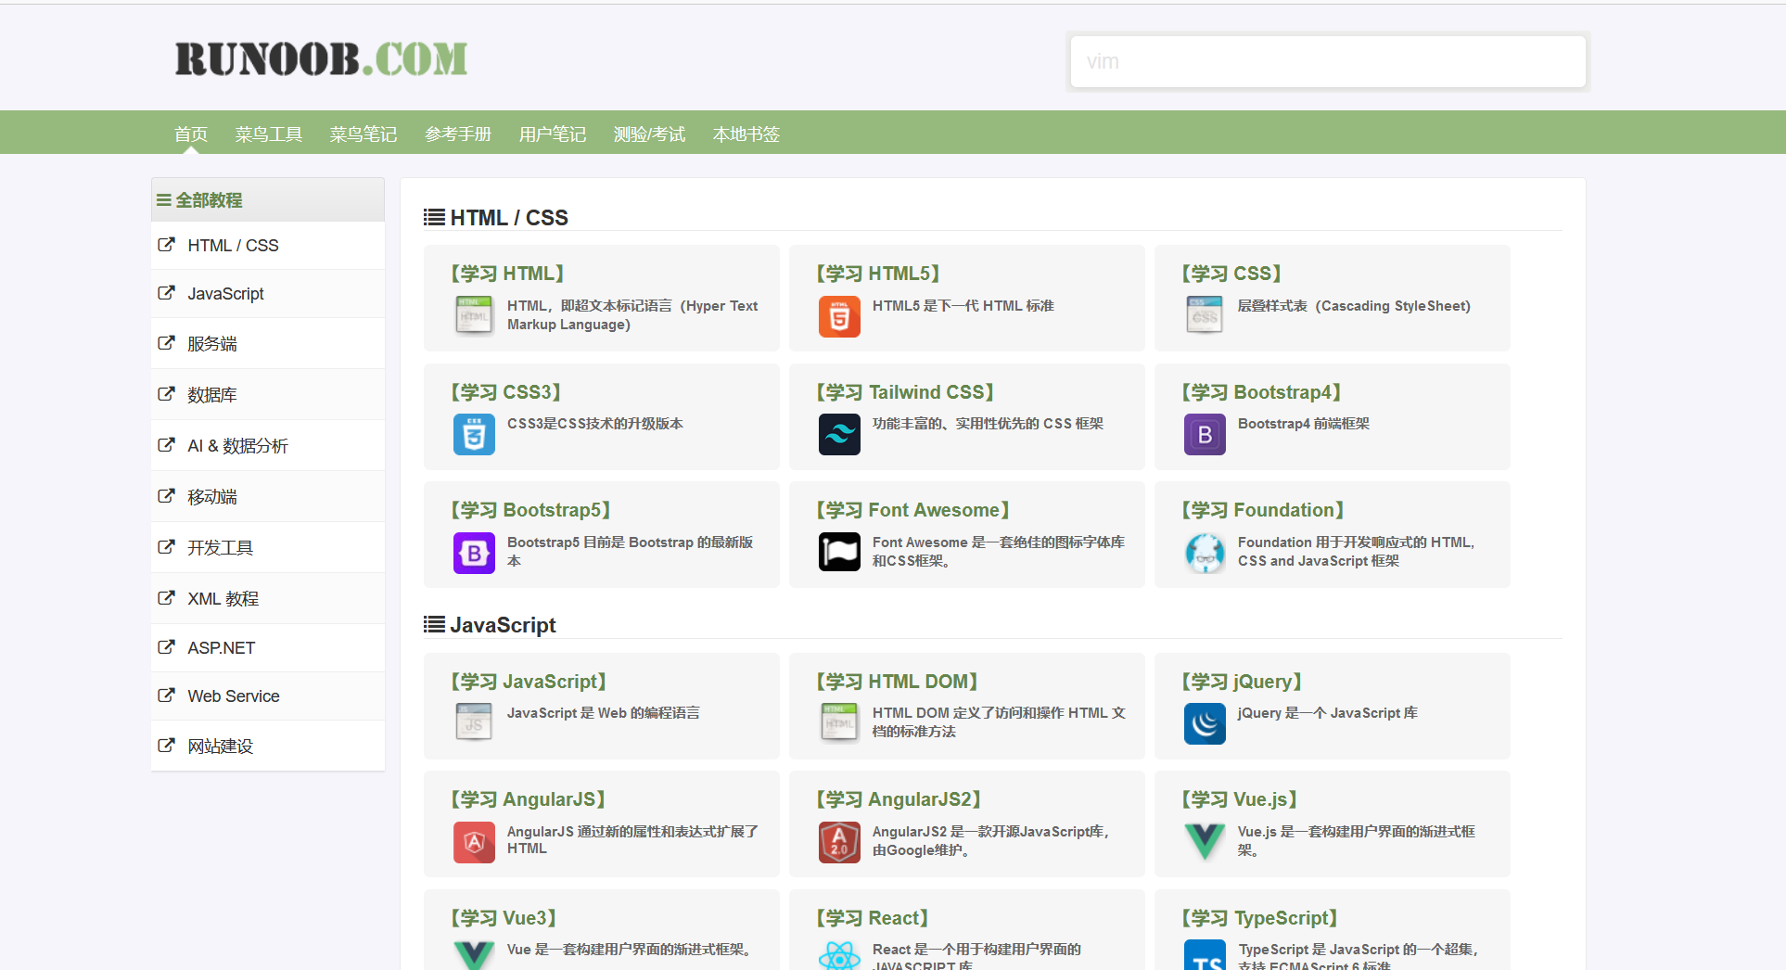Click the Bootstrap4 purple B icon
This screenshot has height=970, width=1786.
tap(1204, 434)
